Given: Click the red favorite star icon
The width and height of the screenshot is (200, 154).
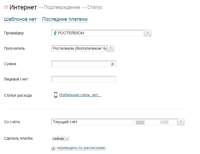Looking at the screenshot, I should pos(6,7).
